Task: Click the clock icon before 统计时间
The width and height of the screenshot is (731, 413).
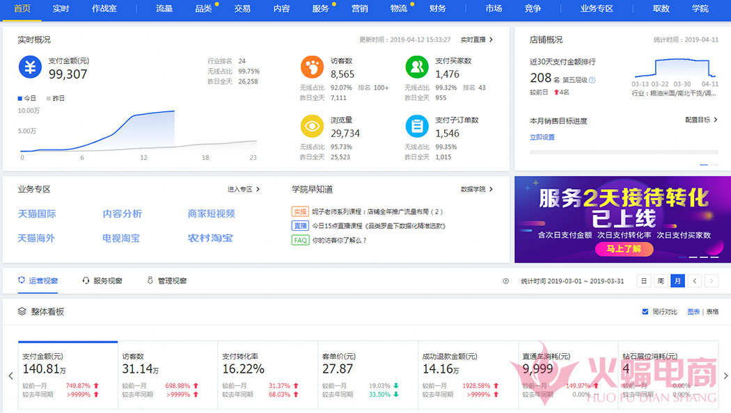Action: click(x=506, y=282)
